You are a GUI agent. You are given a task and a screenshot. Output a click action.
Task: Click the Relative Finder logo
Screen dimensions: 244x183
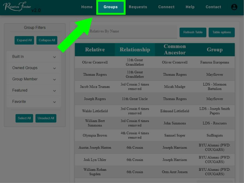(17, 7)
